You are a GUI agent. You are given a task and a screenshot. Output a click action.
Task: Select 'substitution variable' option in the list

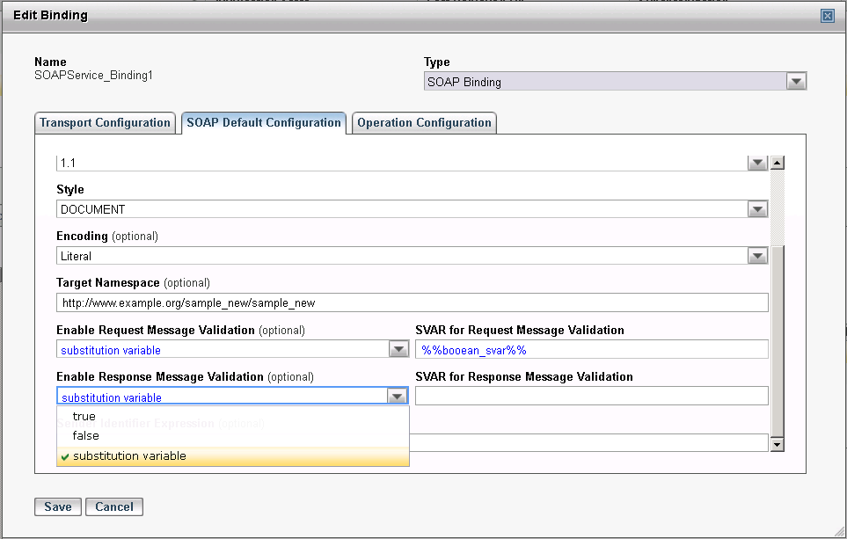[x=129, y=456]
